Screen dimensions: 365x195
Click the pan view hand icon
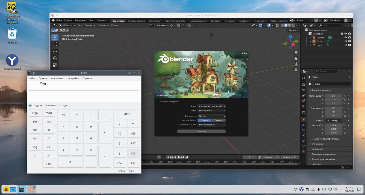click(x=296, y=58)
